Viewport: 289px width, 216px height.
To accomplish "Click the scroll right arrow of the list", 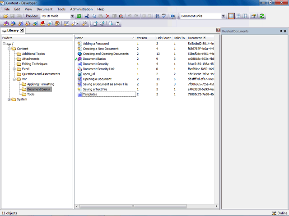I will (x=216, y=206).
